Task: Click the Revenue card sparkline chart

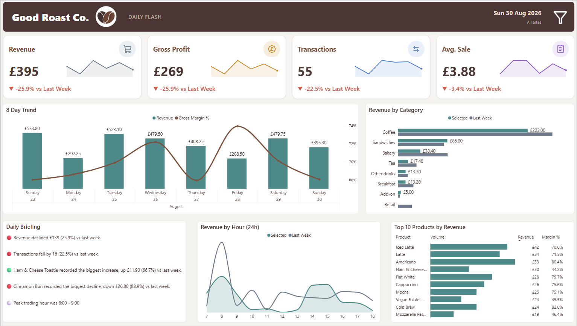Action: (100, 69)
